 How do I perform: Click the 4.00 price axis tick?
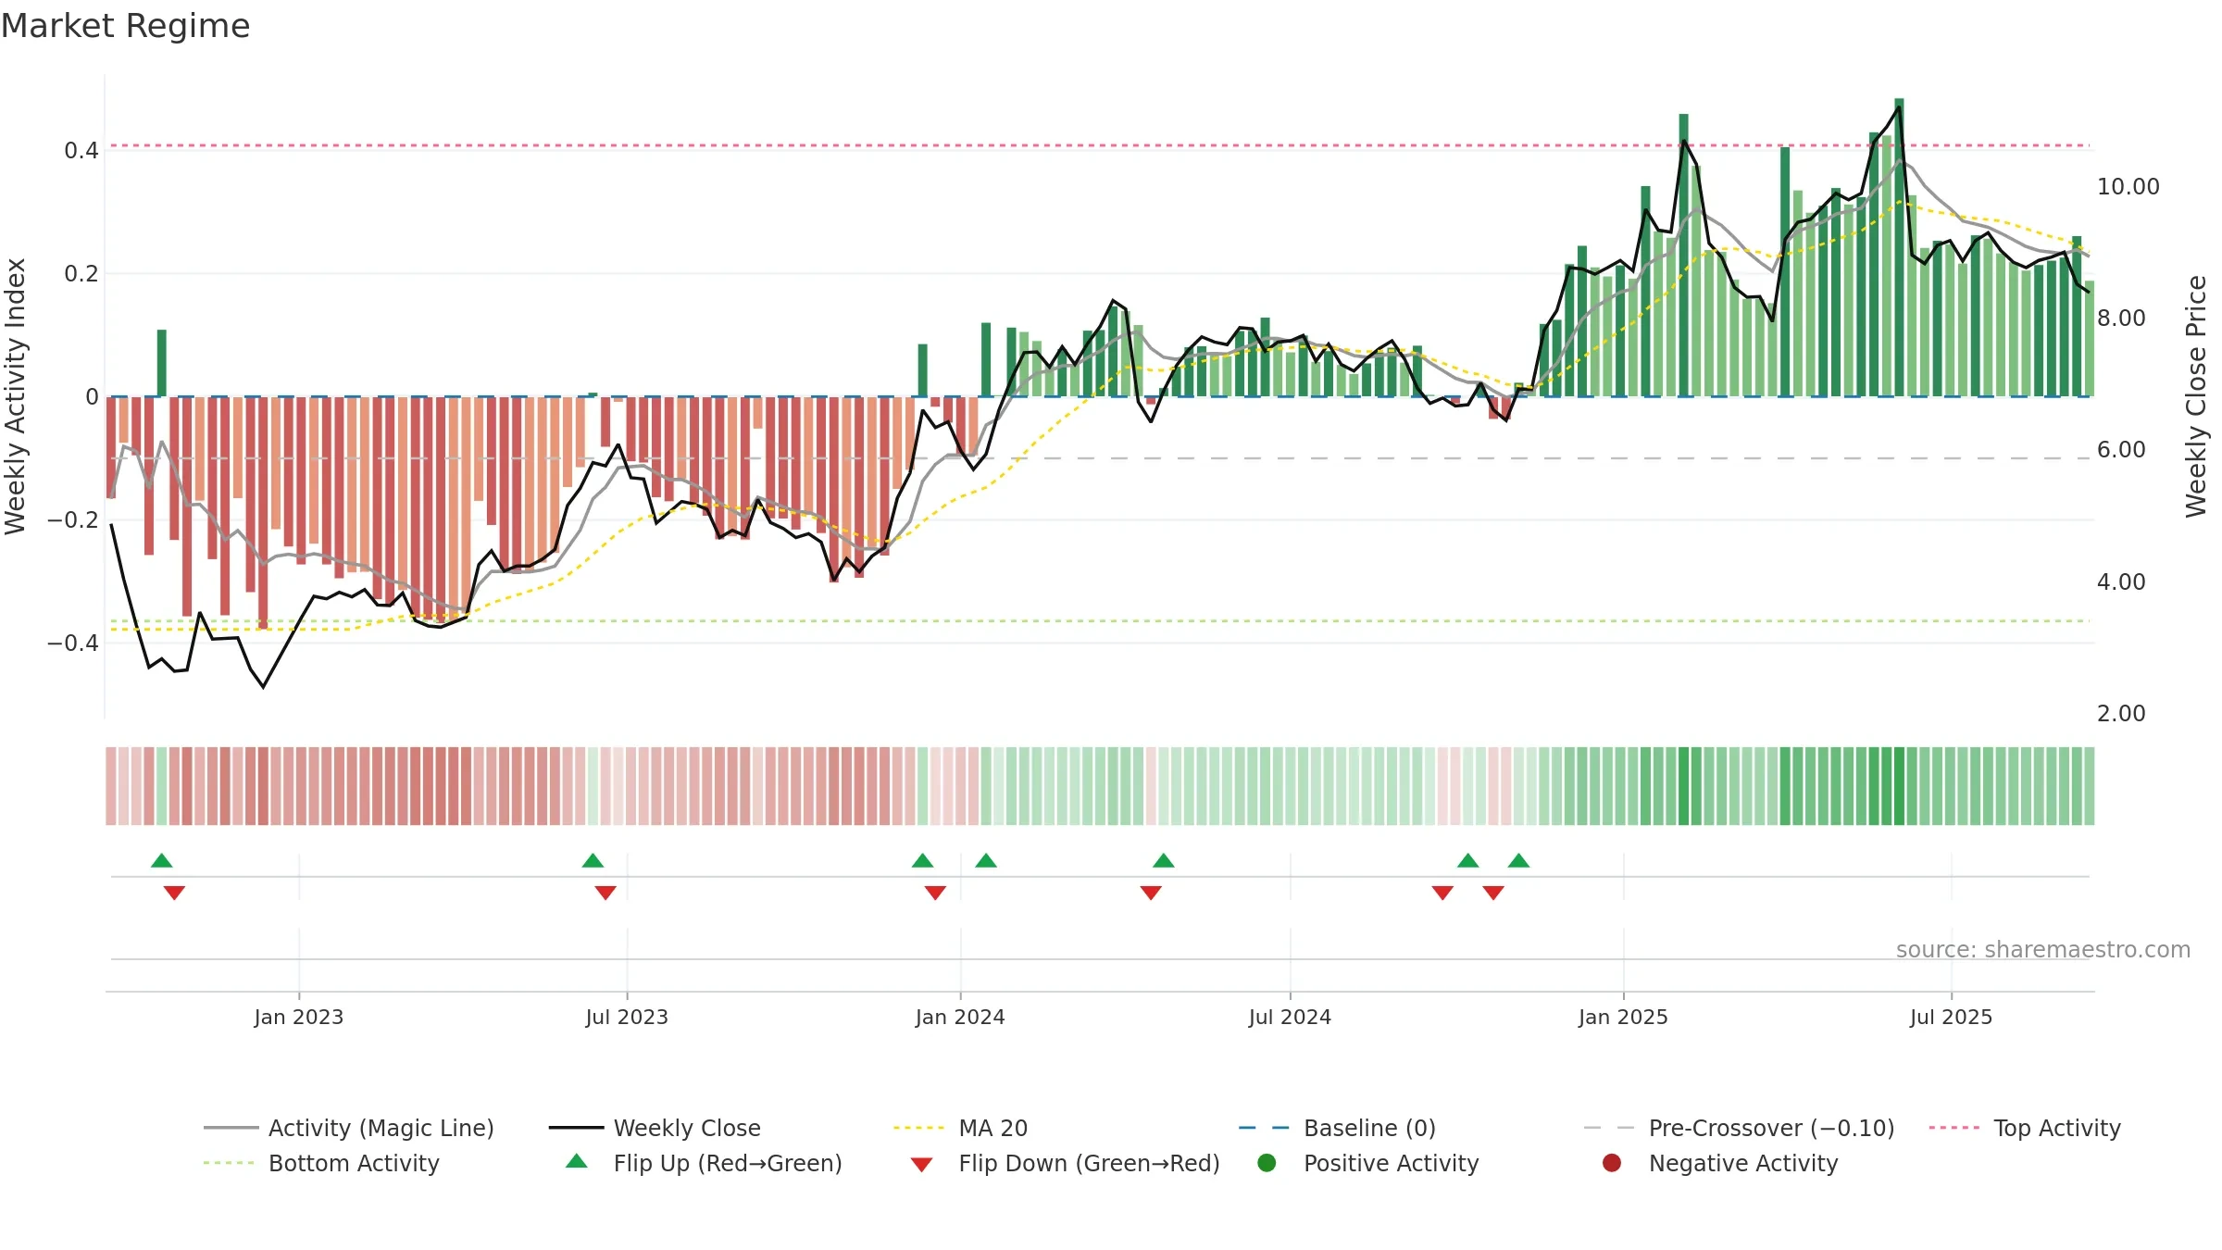click(x=2121, y=582)
